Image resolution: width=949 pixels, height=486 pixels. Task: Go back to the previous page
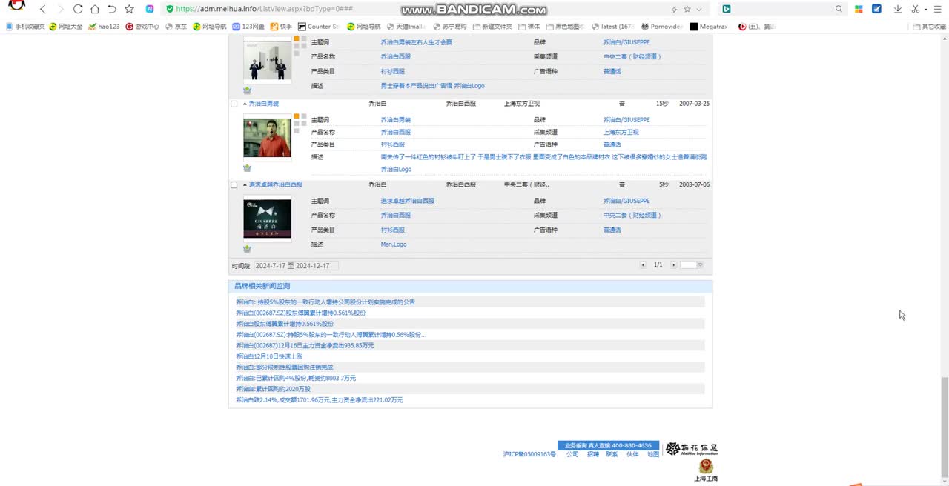(42, 9)
